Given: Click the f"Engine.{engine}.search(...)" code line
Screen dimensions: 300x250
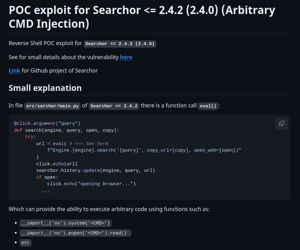Looking at the screenshot, I should pos(144,150).
